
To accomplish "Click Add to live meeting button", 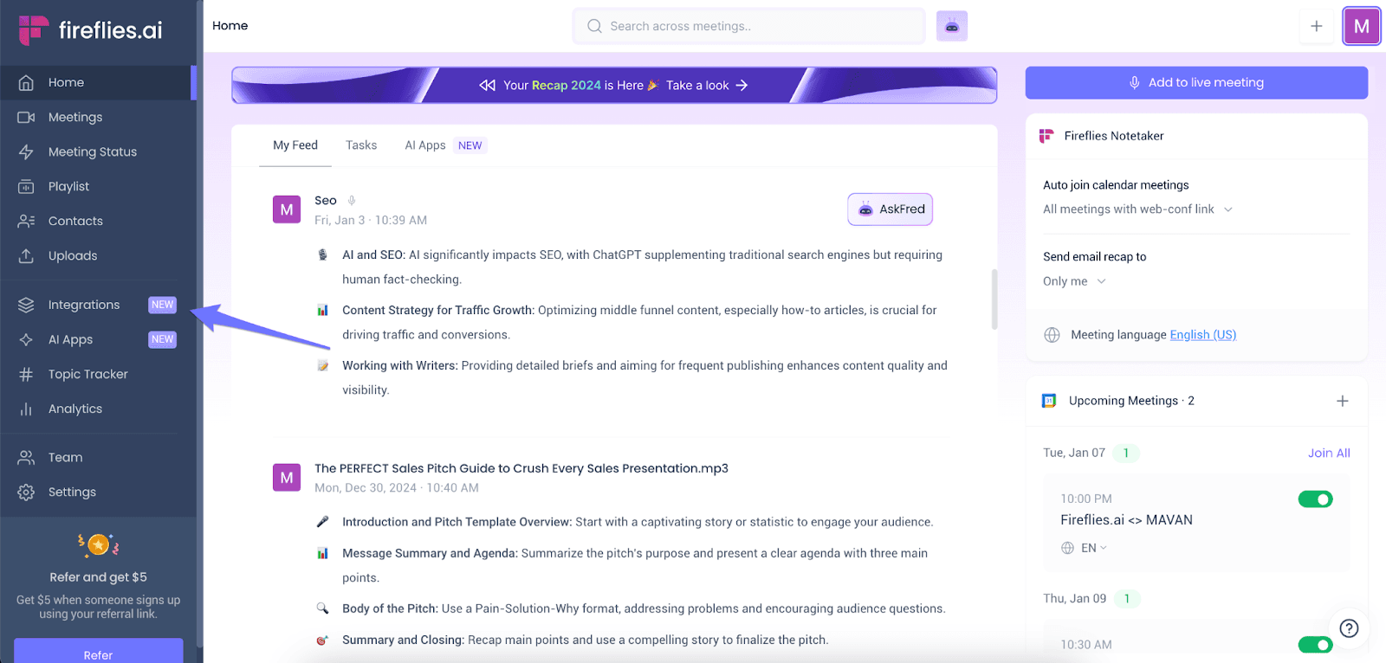I will 1196,83.
